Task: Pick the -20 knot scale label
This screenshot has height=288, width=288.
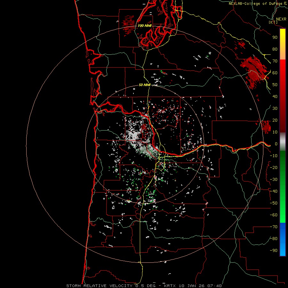Action: 274,167
